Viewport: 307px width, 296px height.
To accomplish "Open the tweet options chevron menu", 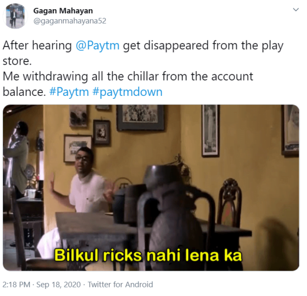I will click(x=295, y=10).
